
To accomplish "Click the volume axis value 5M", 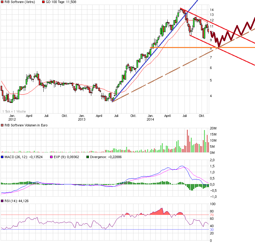I will [212, 147].
